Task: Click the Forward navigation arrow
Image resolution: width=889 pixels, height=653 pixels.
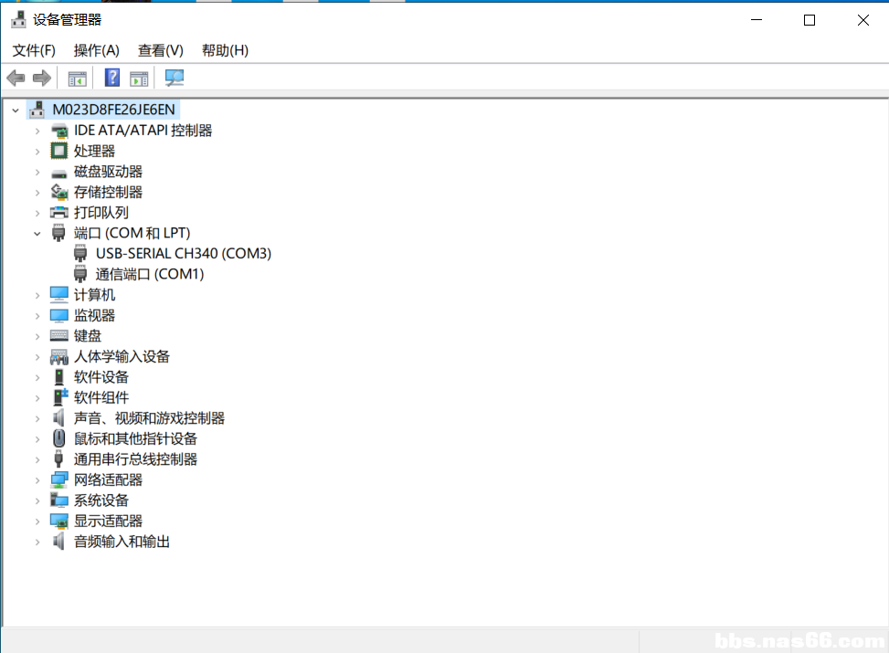Action: click(x=41, y=78)
